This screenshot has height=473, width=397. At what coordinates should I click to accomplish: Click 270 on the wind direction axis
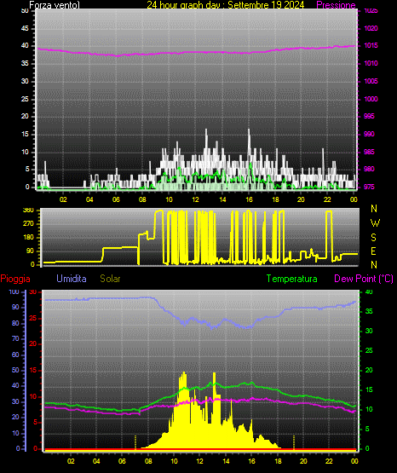[x=28, y=224]
